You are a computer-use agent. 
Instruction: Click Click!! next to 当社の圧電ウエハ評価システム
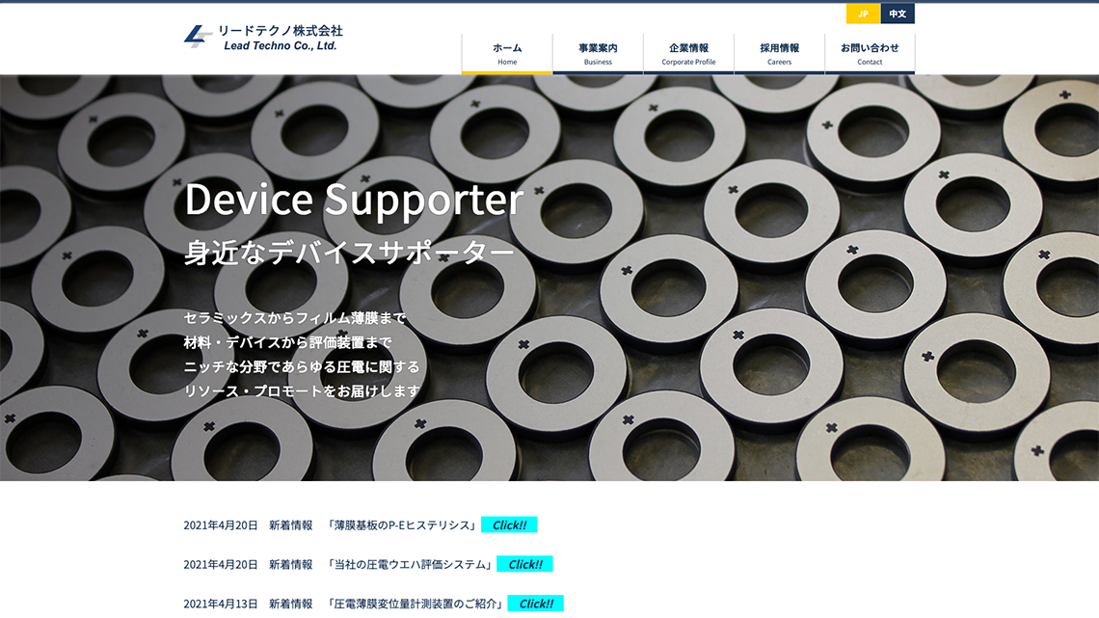point(526,564)
